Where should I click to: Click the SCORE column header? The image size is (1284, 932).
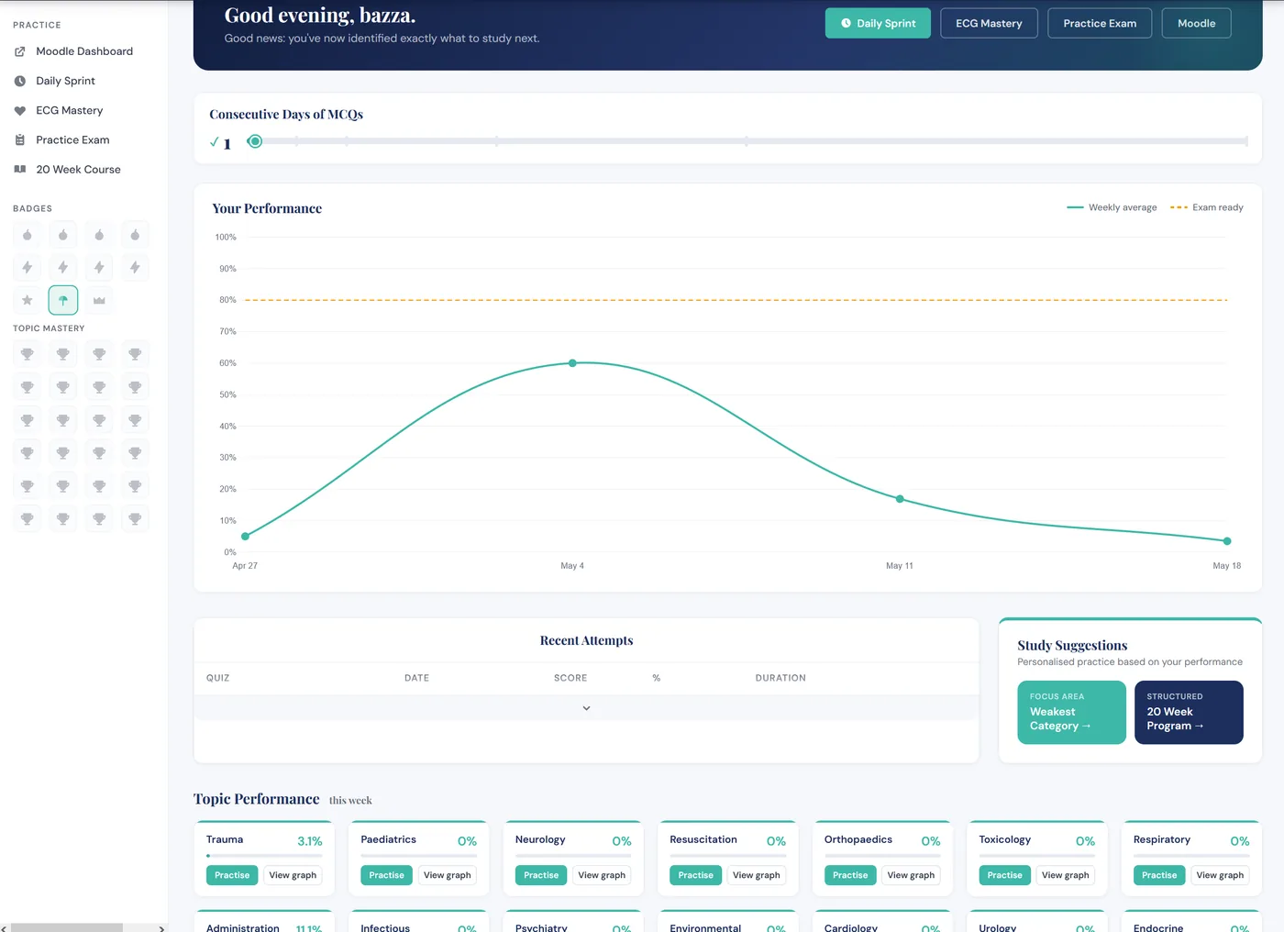[x=570, y=678]
